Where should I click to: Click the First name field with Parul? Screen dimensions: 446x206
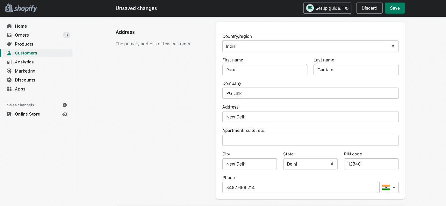[265, 70]
